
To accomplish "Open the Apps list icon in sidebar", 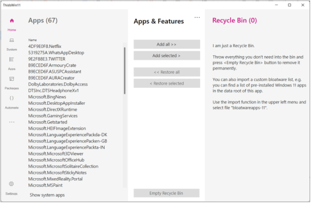I will pyautogui.click(x=12, y=59).
